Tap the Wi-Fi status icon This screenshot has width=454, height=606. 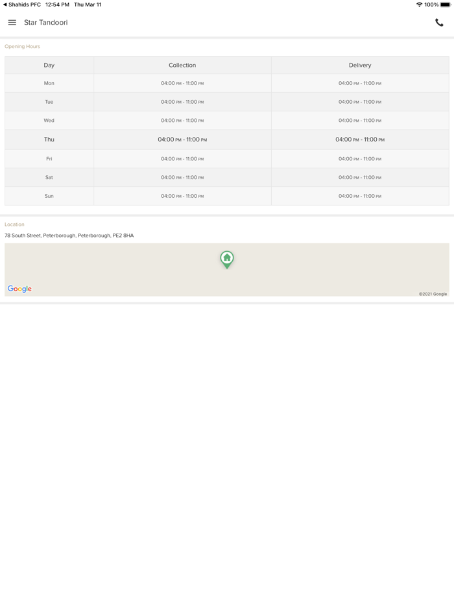(419, 5)
